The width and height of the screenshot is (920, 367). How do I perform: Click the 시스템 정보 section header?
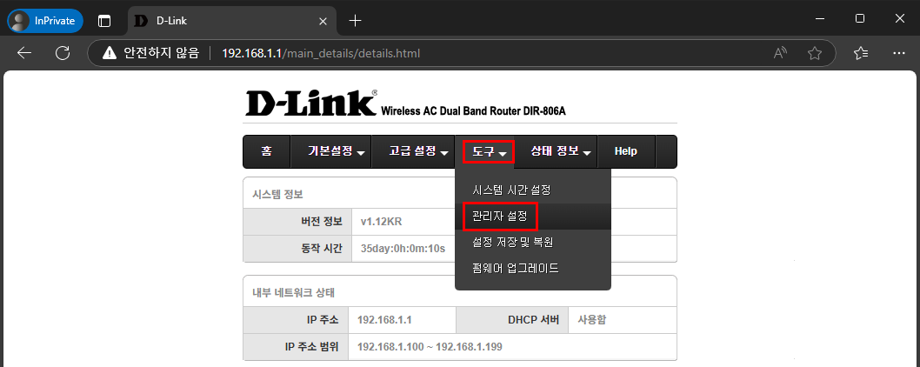277,194
